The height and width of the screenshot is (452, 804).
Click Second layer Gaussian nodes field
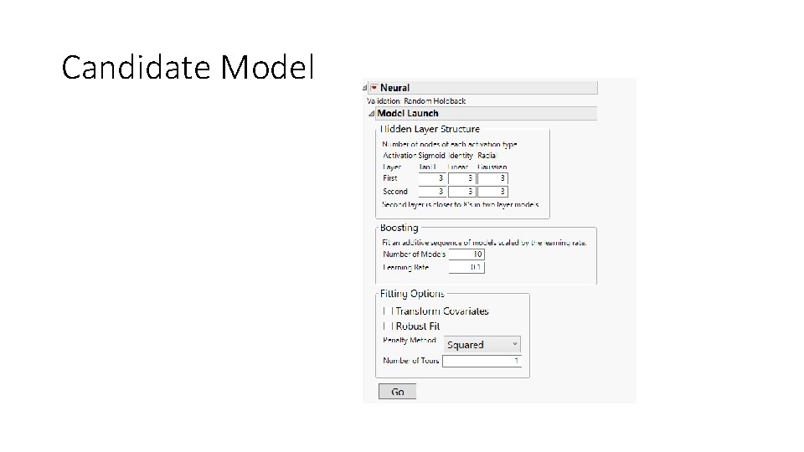493,192
